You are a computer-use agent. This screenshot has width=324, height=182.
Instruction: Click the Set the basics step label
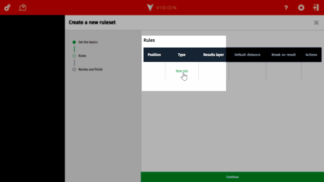88,42
